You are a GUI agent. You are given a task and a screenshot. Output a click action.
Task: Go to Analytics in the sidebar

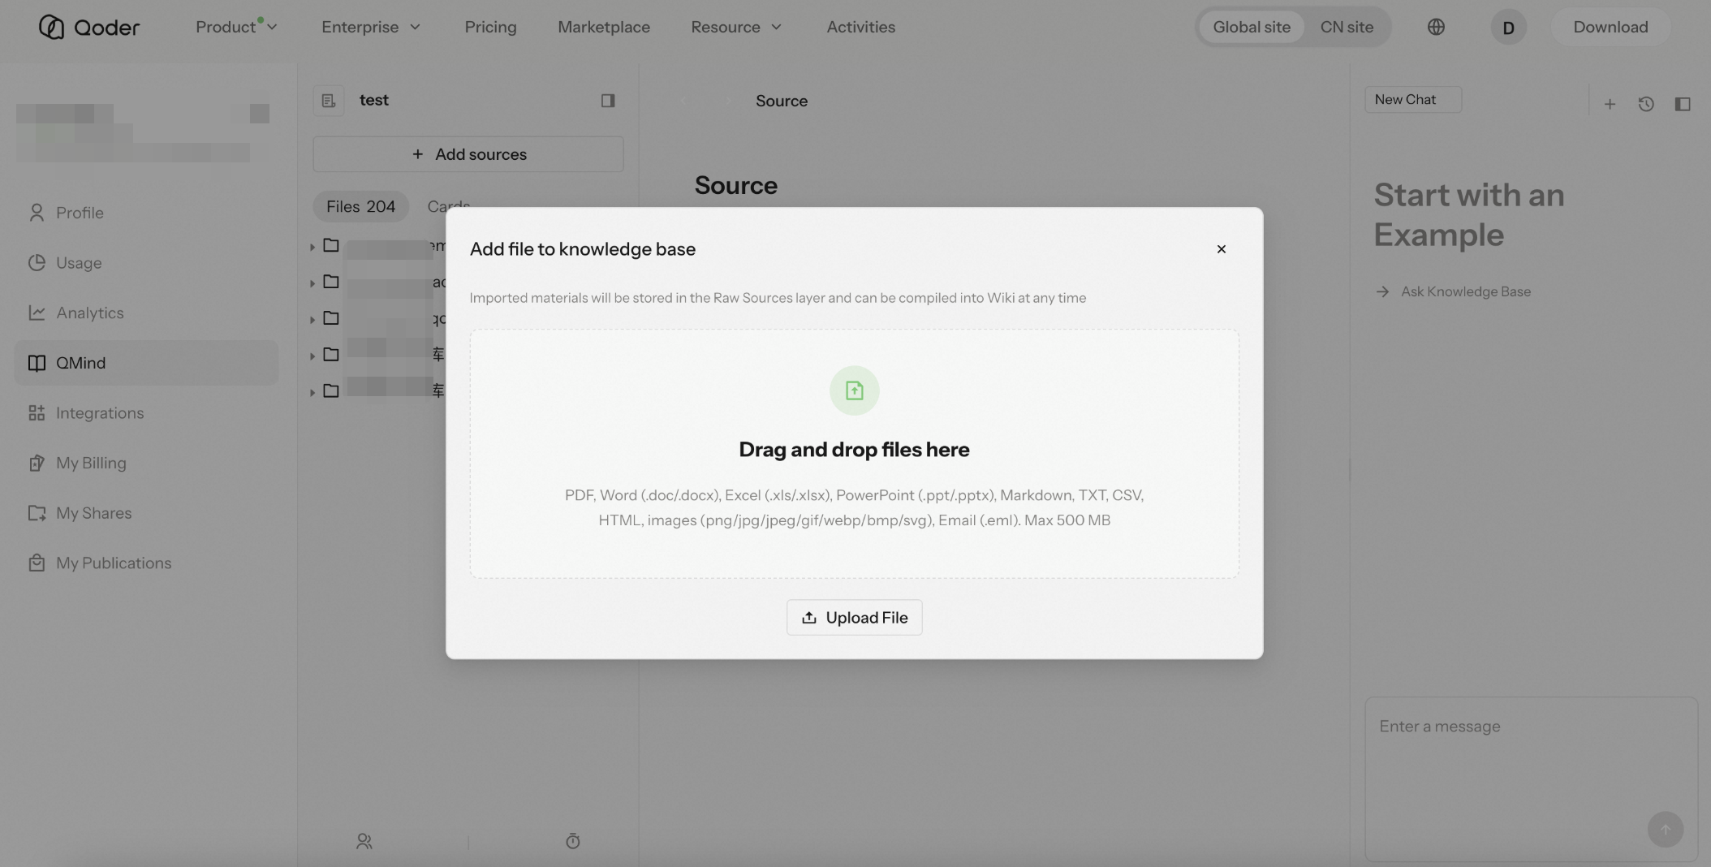146,313
